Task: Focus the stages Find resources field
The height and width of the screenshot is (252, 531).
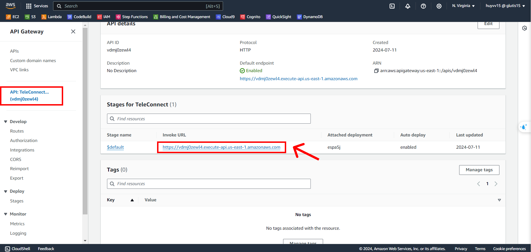Action: coord(209,119)
